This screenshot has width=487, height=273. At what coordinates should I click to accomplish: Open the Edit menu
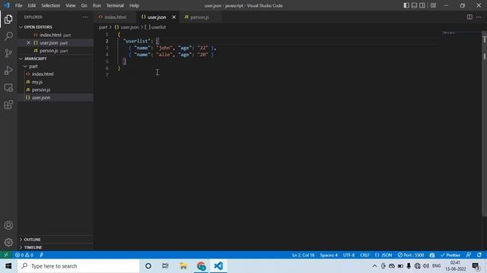tap(32, 5)
